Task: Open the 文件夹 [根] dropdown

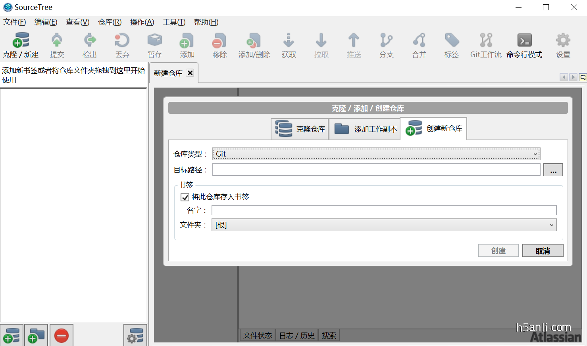Action: 384,225
